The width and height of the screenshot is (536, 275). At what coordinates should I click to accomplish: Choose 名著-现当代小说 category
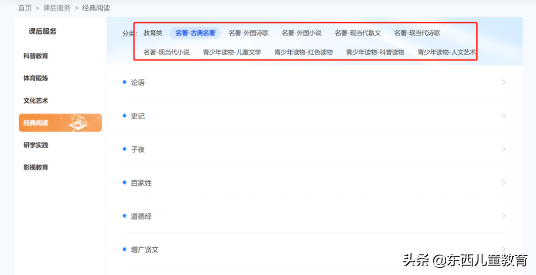(166, 52)
